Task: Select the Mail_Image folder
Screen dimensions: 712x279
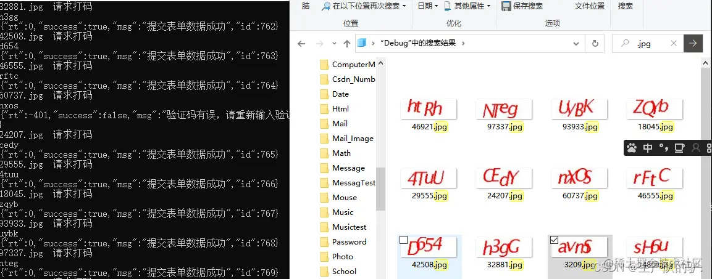Action: 347,138
